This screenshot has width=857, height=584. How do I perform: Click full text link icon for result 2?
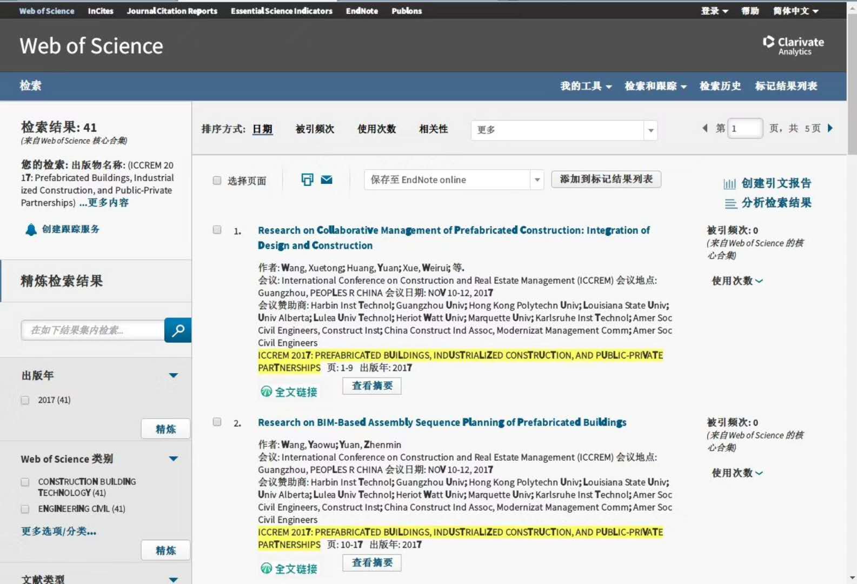[x=266, y=568]
